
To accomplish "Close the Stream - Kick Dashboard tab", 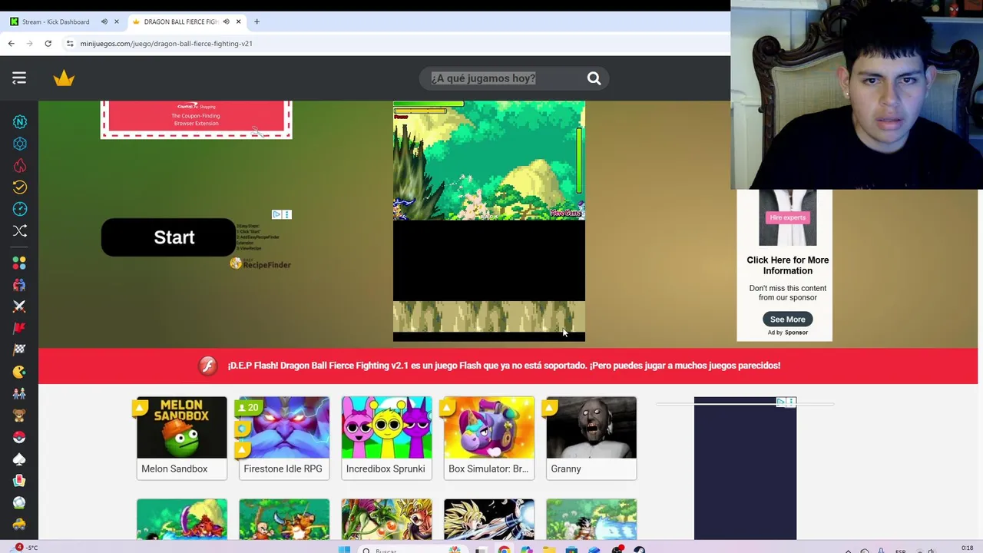I will tap(117, 22).
